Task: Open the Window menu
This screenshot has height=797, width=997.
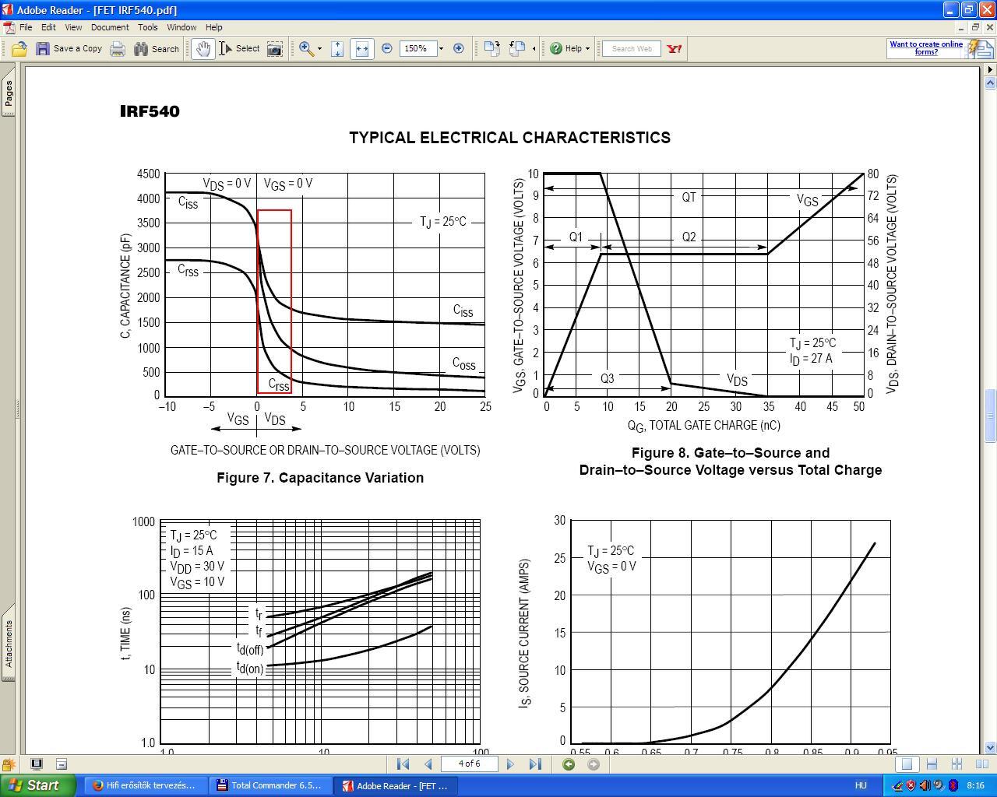Action: click(181, 27)
